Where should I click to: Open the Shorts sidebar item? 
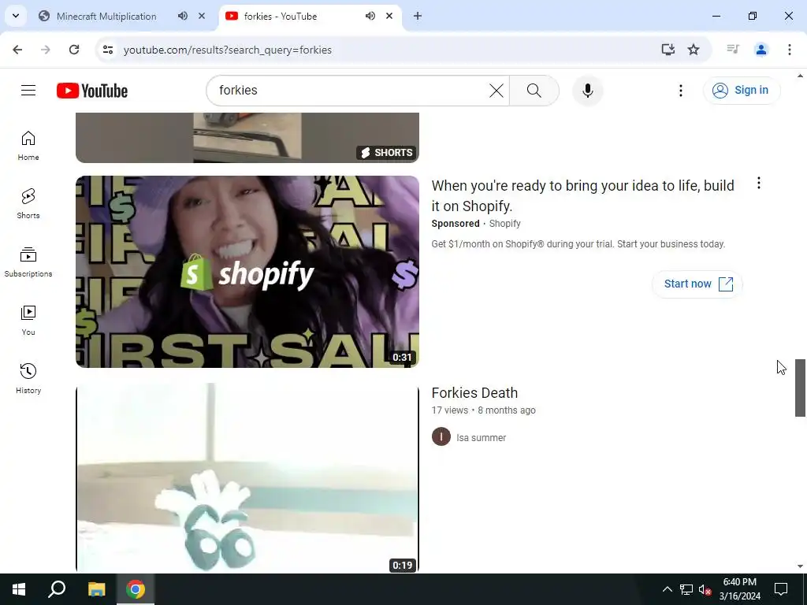pyautogui.click(x=28, y=204)
